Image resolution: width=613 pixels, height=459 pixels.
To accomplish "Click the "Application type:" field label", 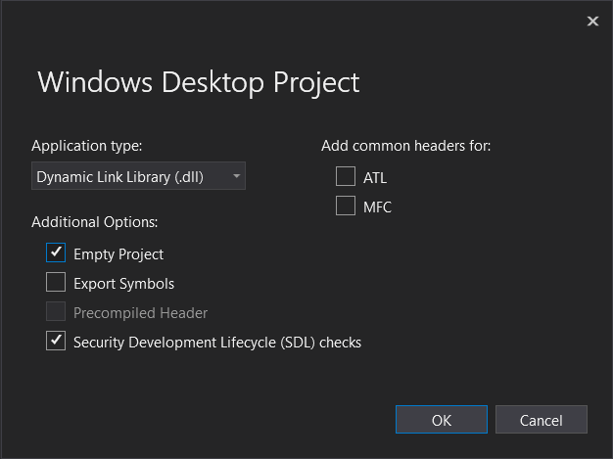I will pos(87,146).
